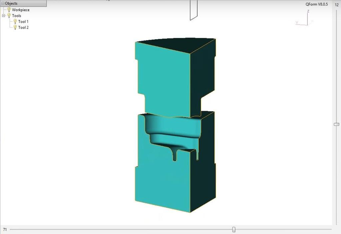The height and width of the screenshot is (234, 341).
Task: Select the Tools tree item
Action: click(x=17, y=16)
